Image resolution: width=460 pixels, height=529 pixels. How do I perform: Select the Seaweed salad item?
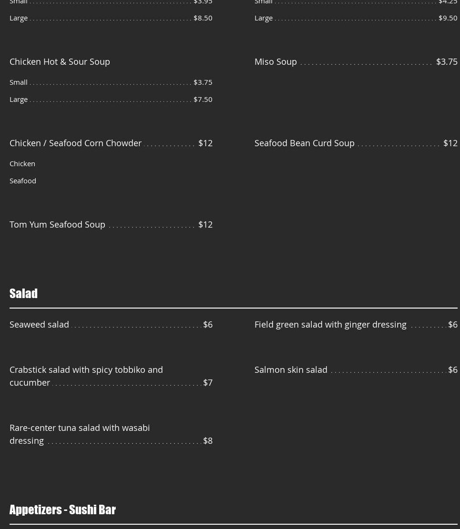(x=39, y=324)
